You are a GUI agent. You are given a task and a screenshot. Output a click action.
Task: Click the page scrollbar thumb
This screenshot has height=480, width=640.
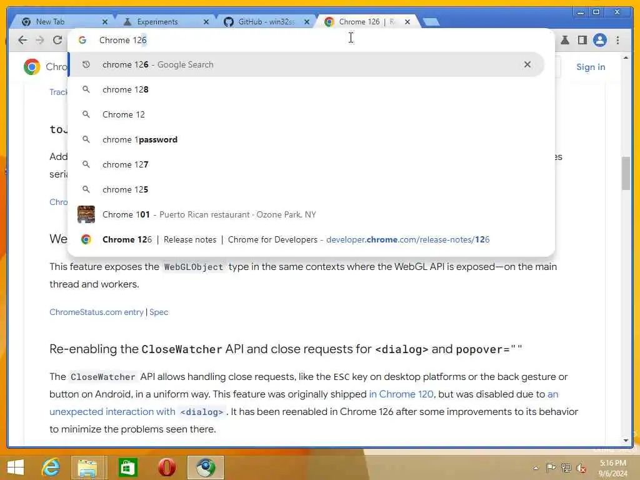(x=626, y=173)
